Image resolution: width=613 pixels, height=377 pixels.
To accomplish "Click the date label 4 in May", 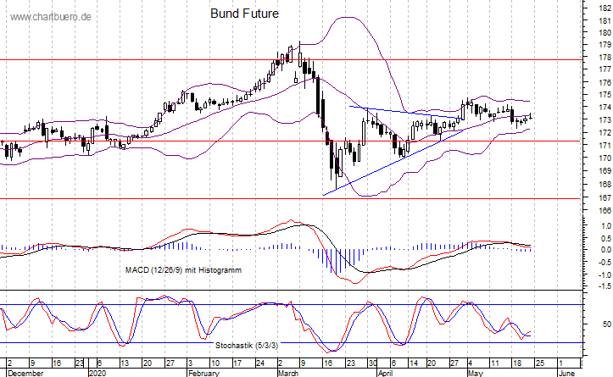I will point(471,363).
